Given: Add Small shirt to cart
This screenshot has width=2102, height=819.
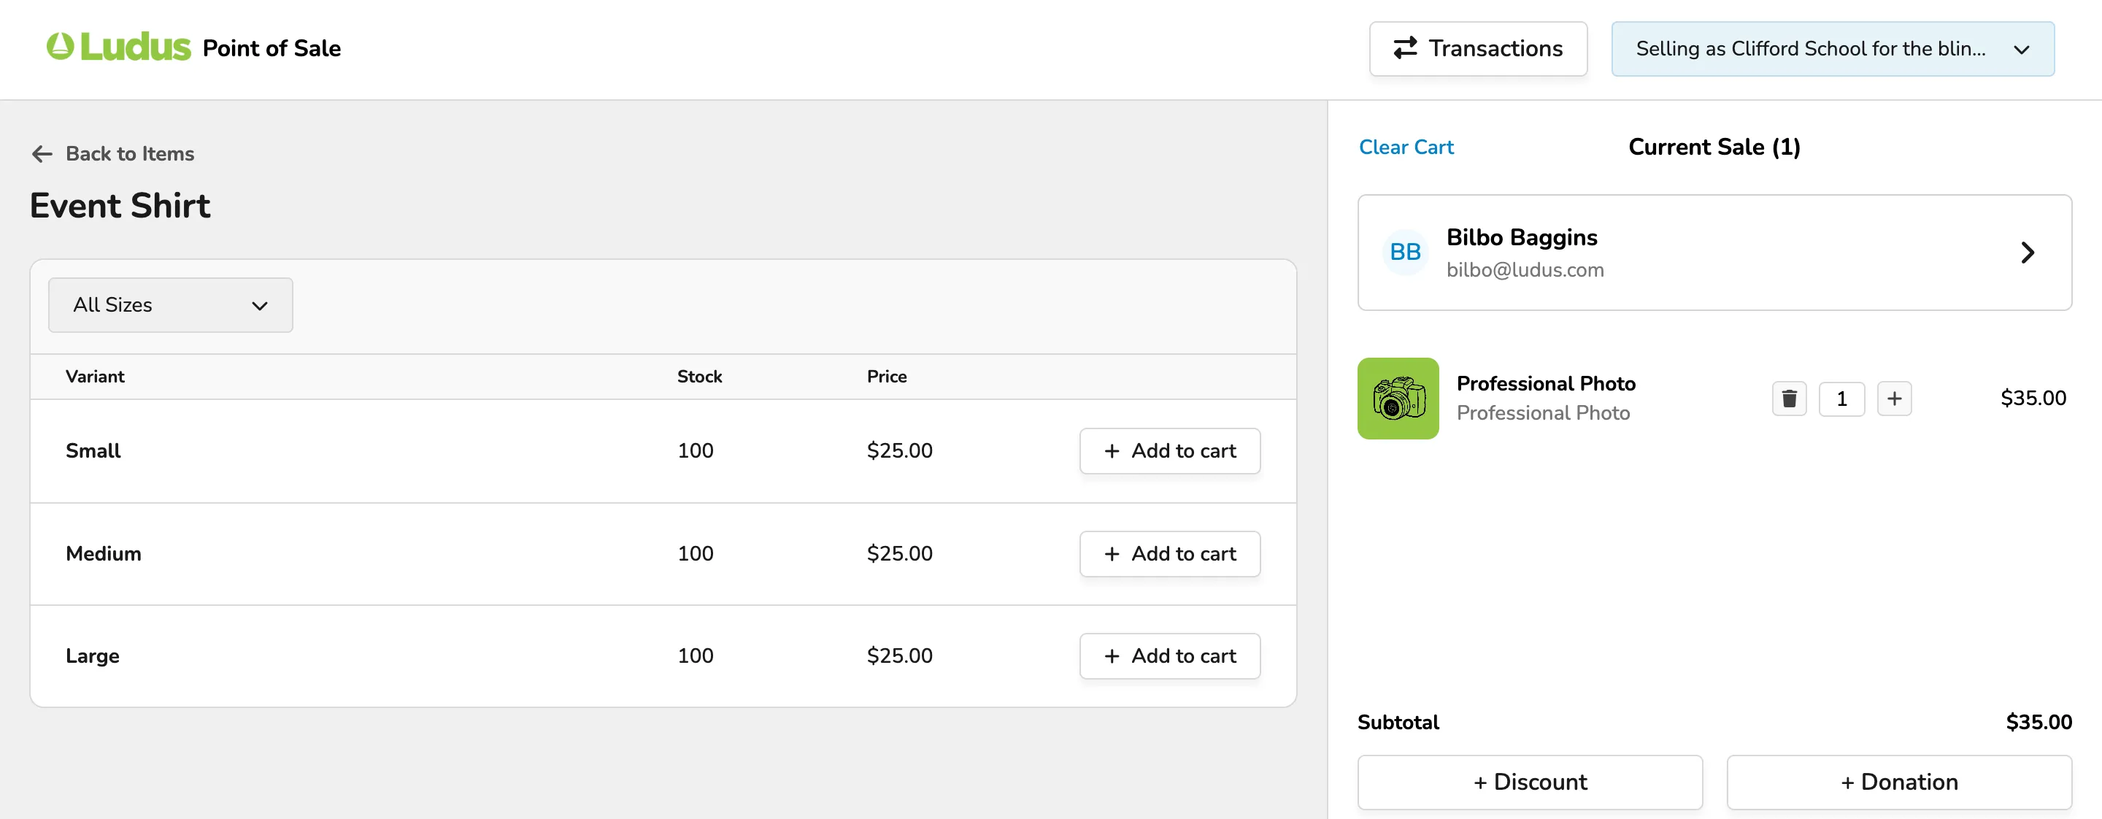Looking at the screenshot, I should point(1169,451).
